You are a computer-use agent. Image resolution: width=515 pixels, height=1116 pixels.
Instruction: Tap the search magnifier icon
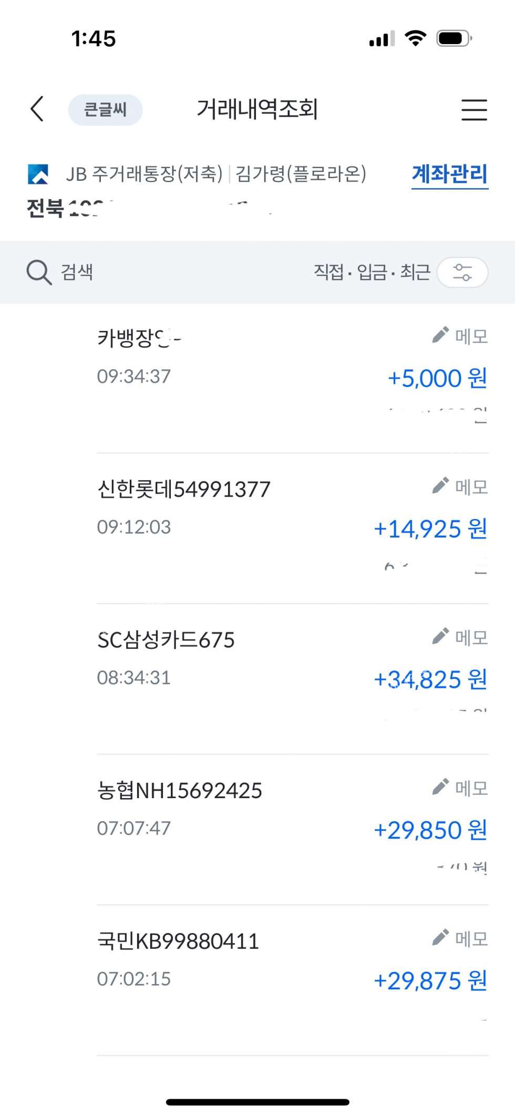pyautogui.click(x=39, y=272)
